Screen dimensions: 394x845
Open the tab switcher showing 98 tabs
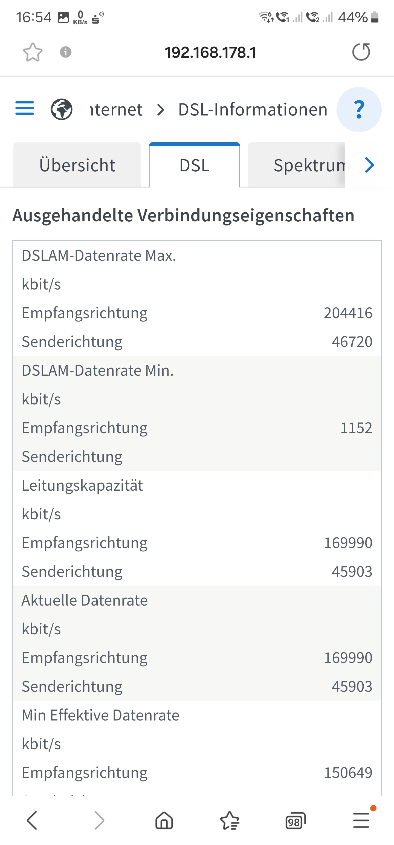[x=295, y=821]
